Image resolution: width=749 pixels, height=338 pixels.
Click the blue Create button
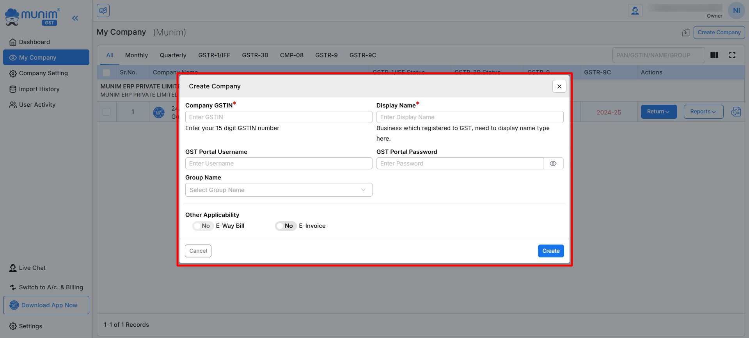(x=550, y=251)
